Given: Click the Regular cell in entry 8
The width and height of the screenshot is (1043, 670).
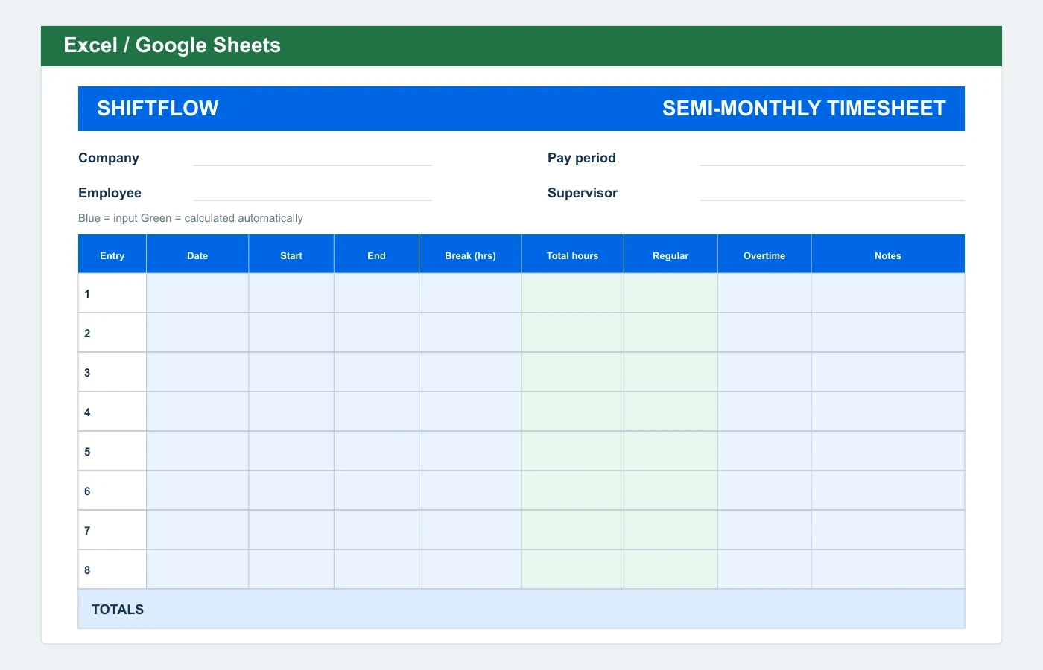Looking at the screenshot, I should [x=670, y=569].
